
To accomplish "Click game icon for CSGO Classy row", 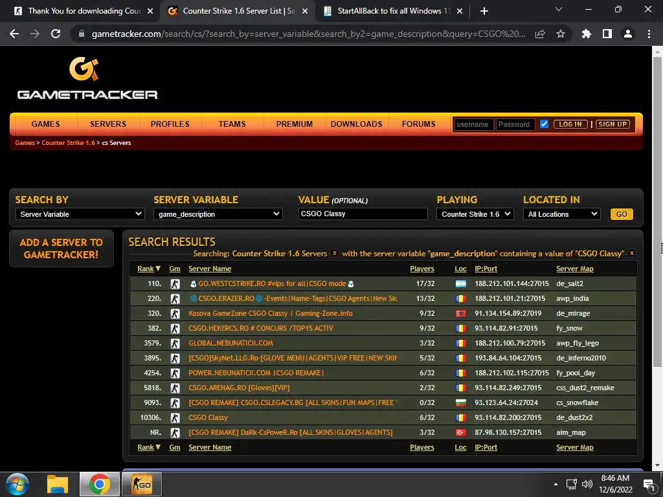I will (175, 418).
